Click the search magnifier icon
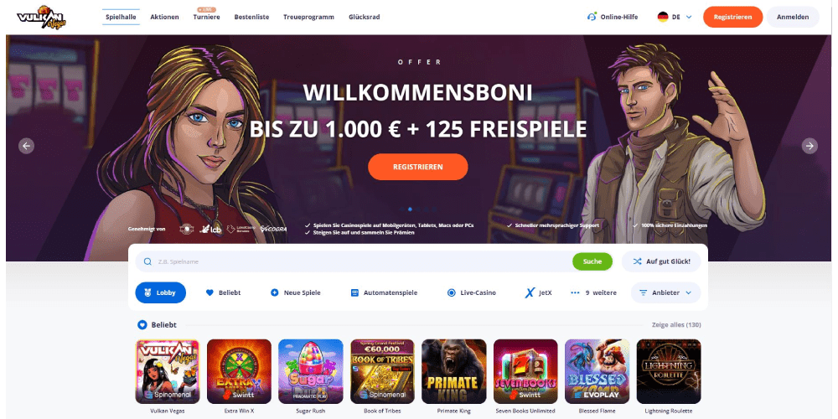Image resolution: width=838 pixels, height=419 pixels. click(147, 261)
